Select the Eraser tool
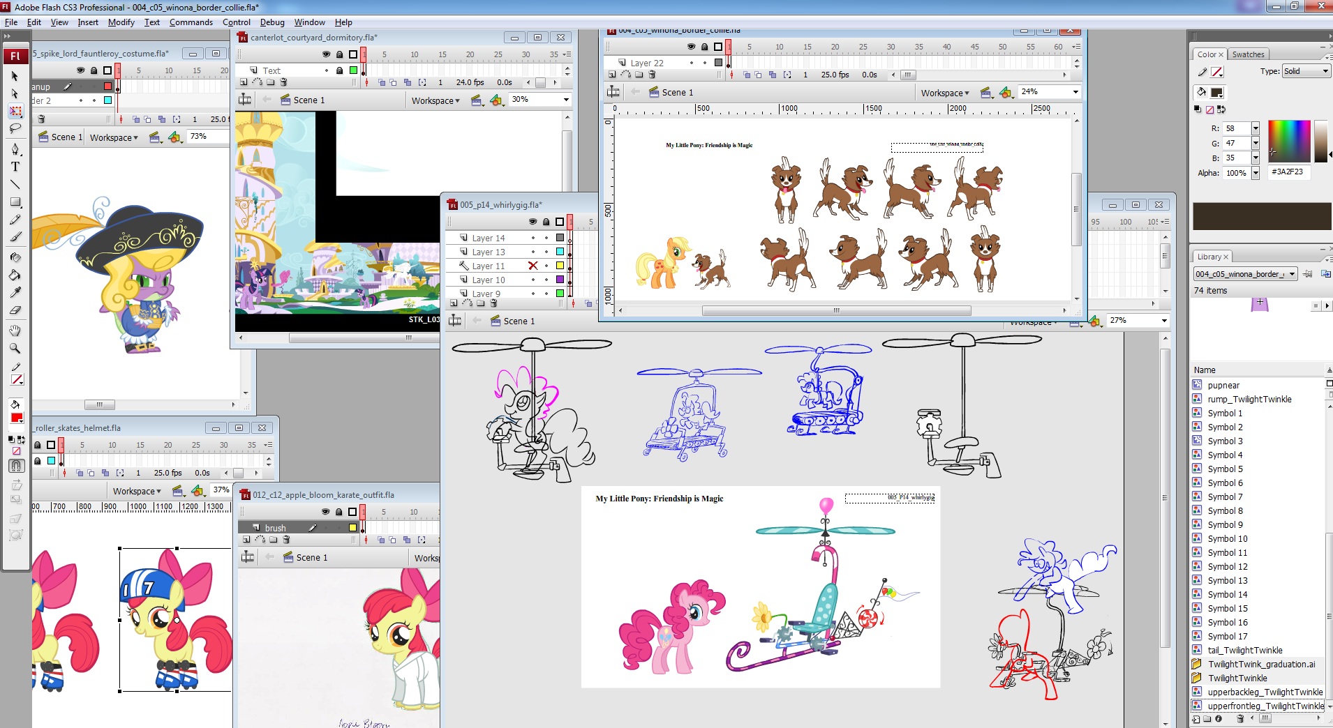 (x=15, y=310)
